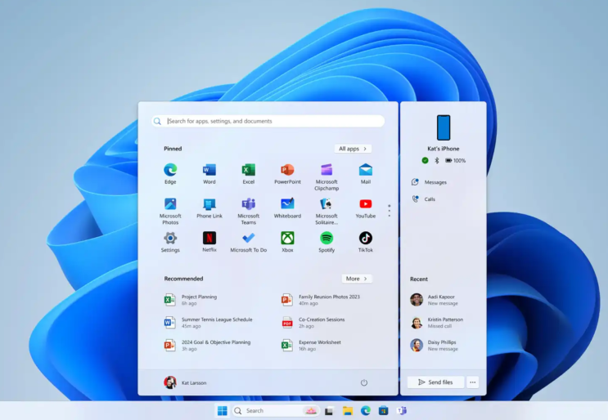Launch Xbox app
Screen dimensions: 608x420
coord(287,242)
